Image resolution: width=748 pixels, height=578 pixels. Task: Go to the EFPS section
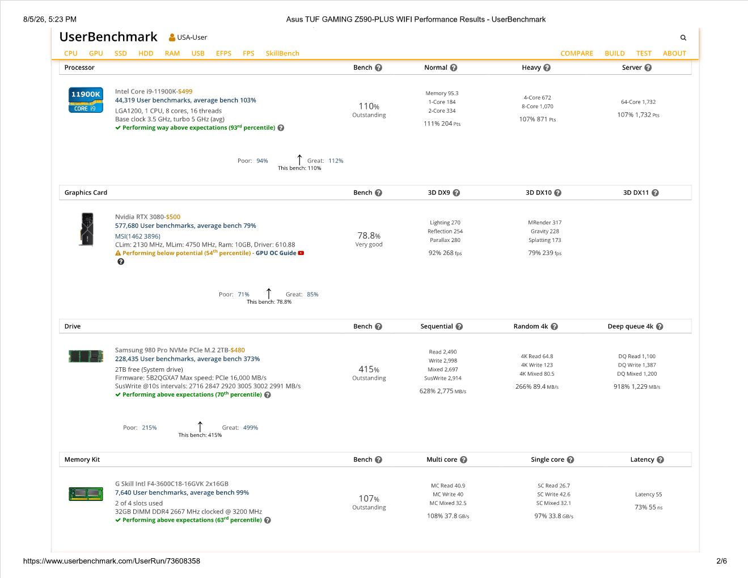(224, 53)
